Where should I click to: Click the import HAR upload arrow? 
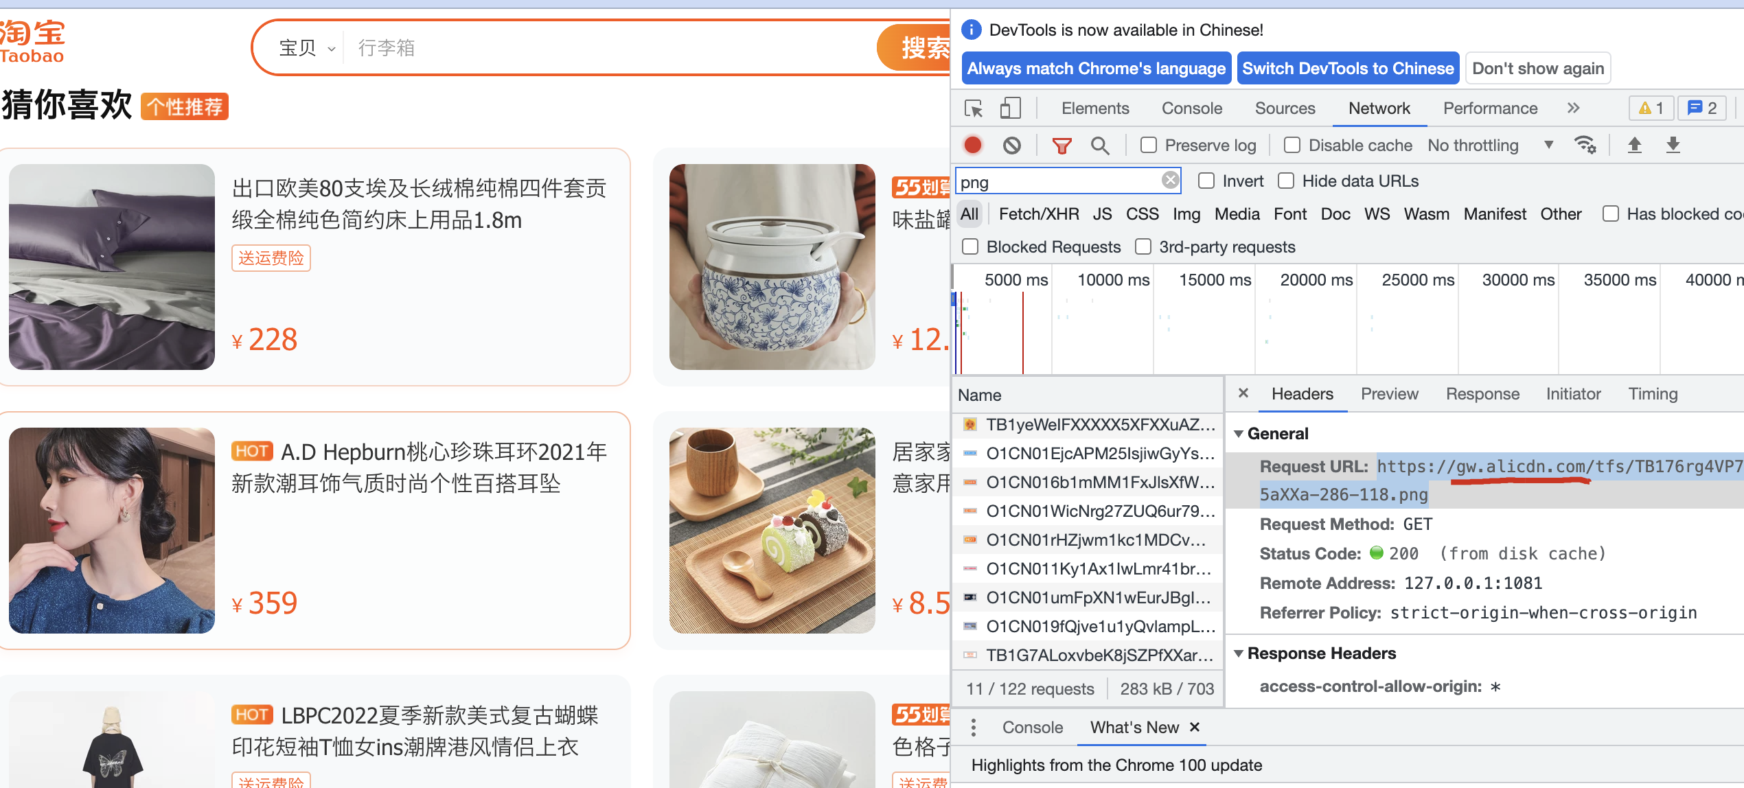[1634, 146]
